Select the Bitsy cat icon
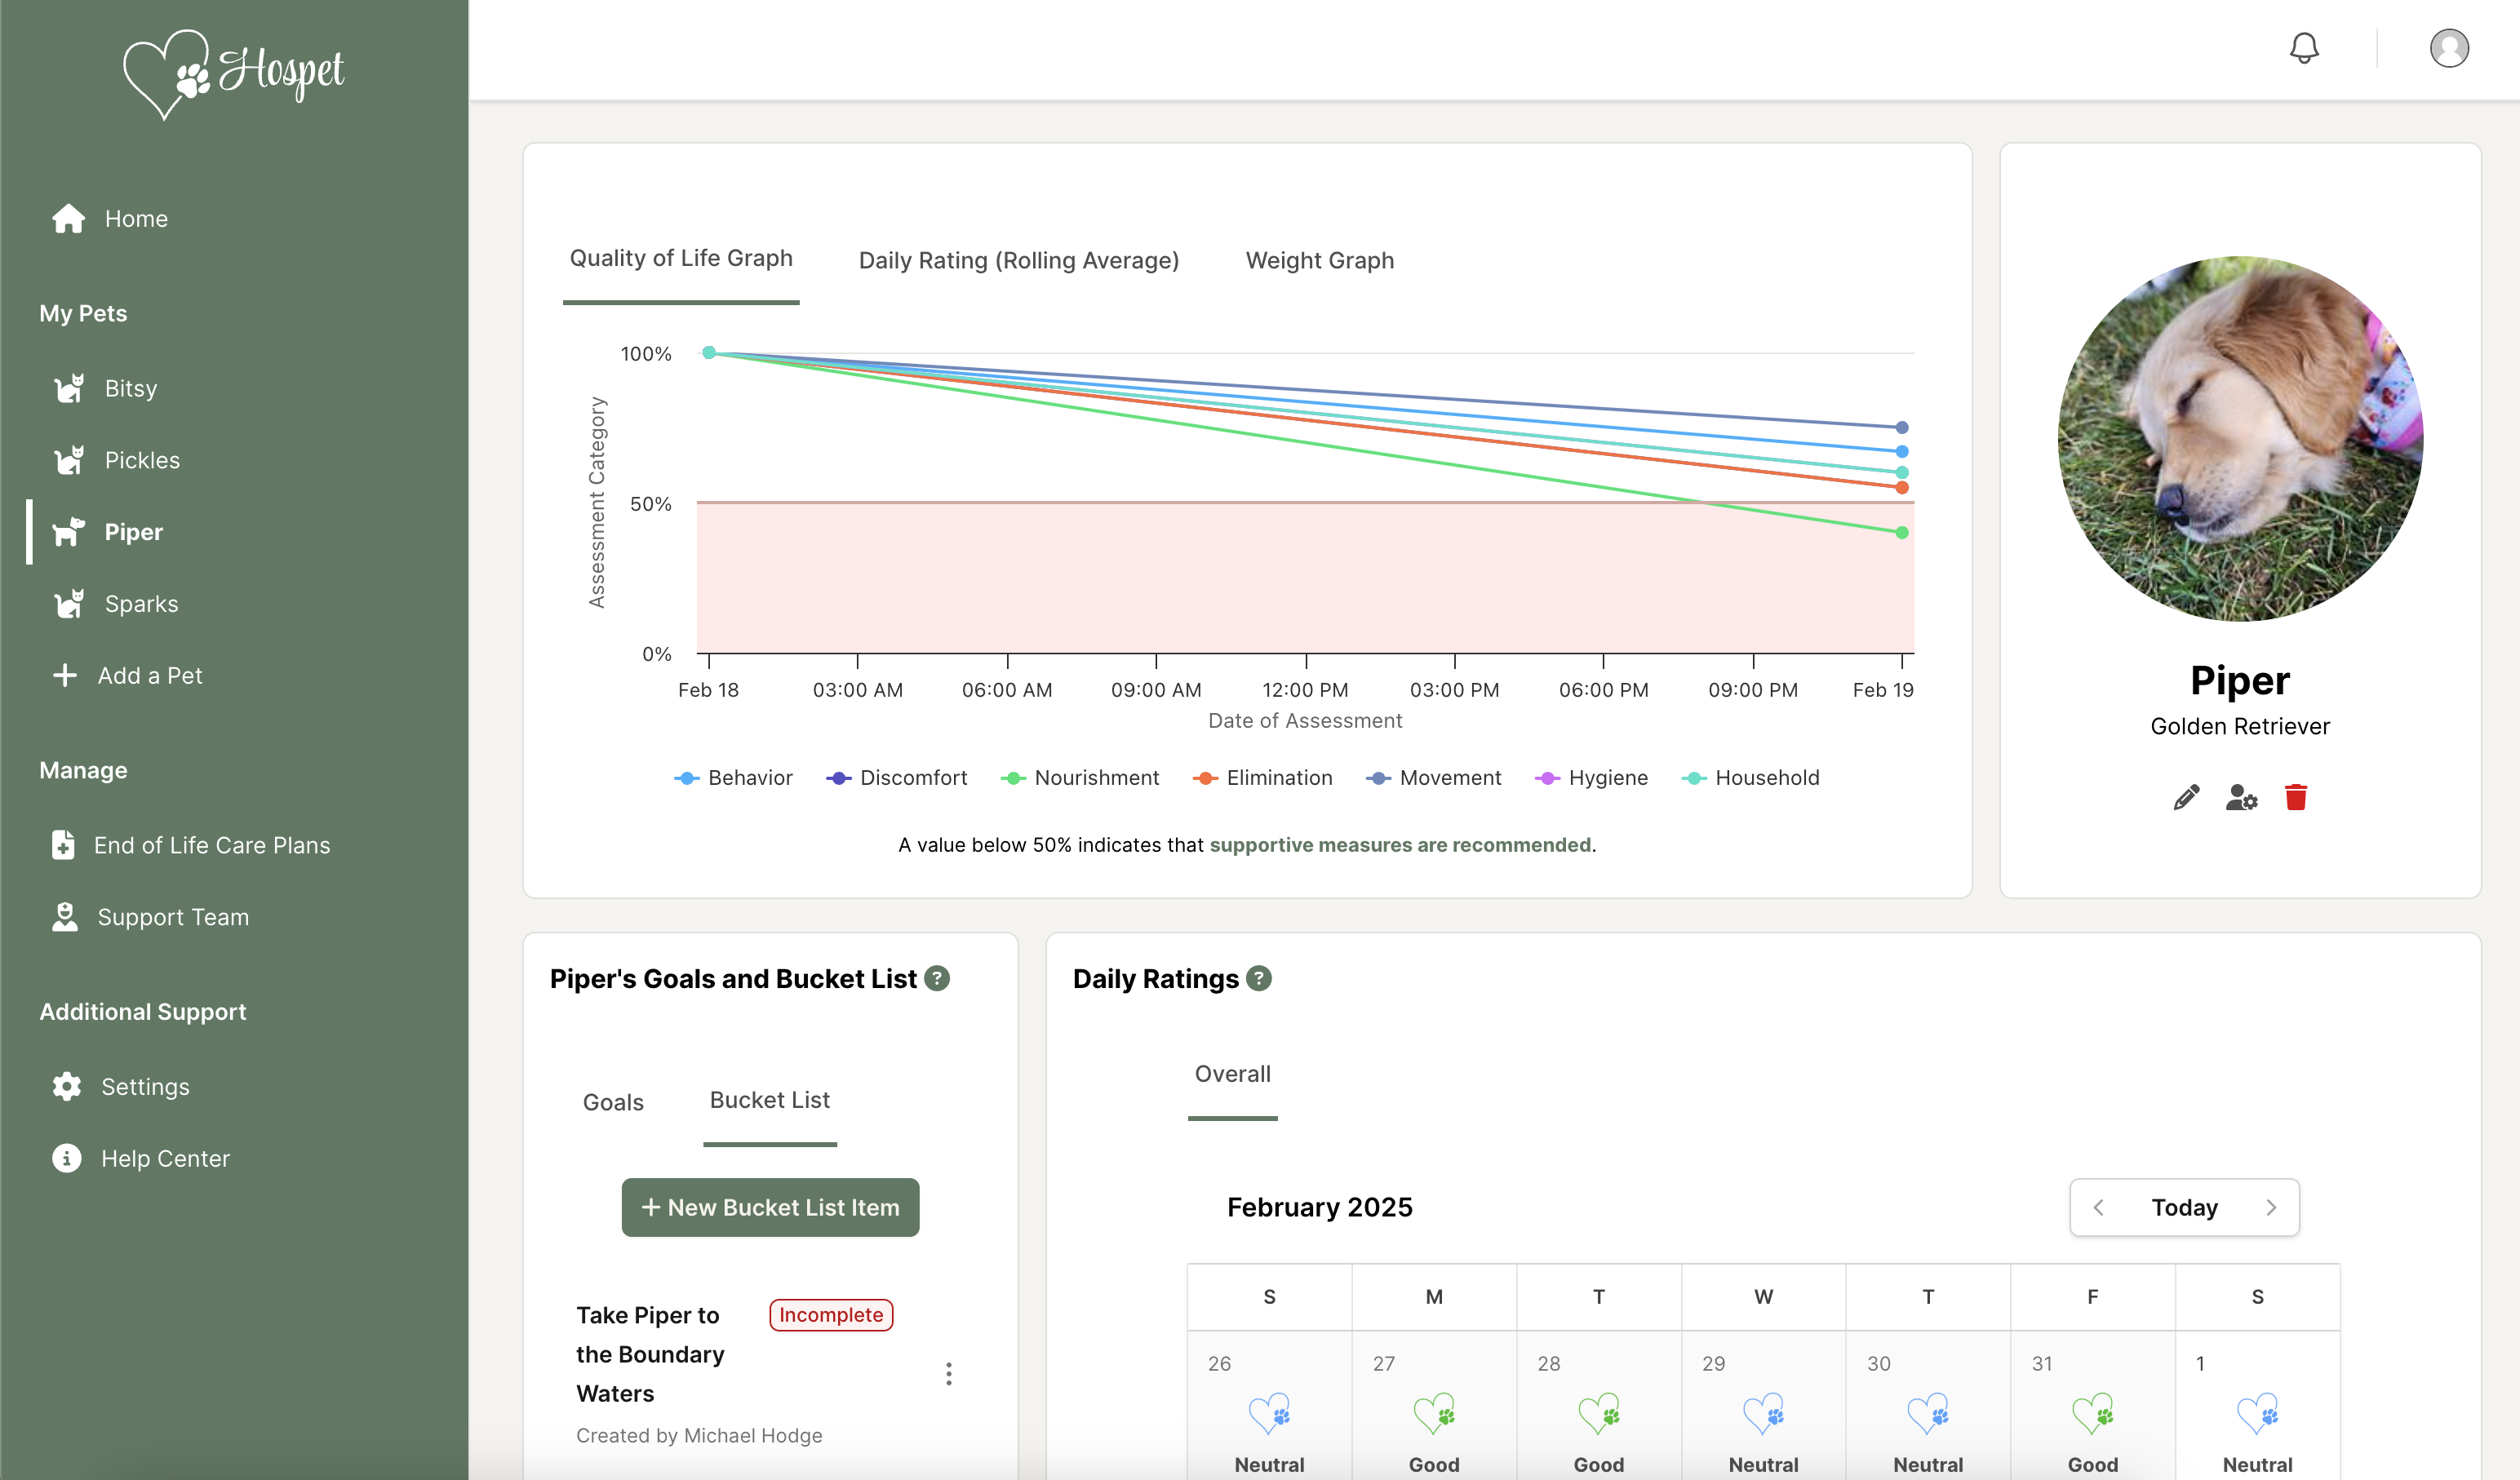The height and width of the screenshot is (1480, 2520). point(68,388)
